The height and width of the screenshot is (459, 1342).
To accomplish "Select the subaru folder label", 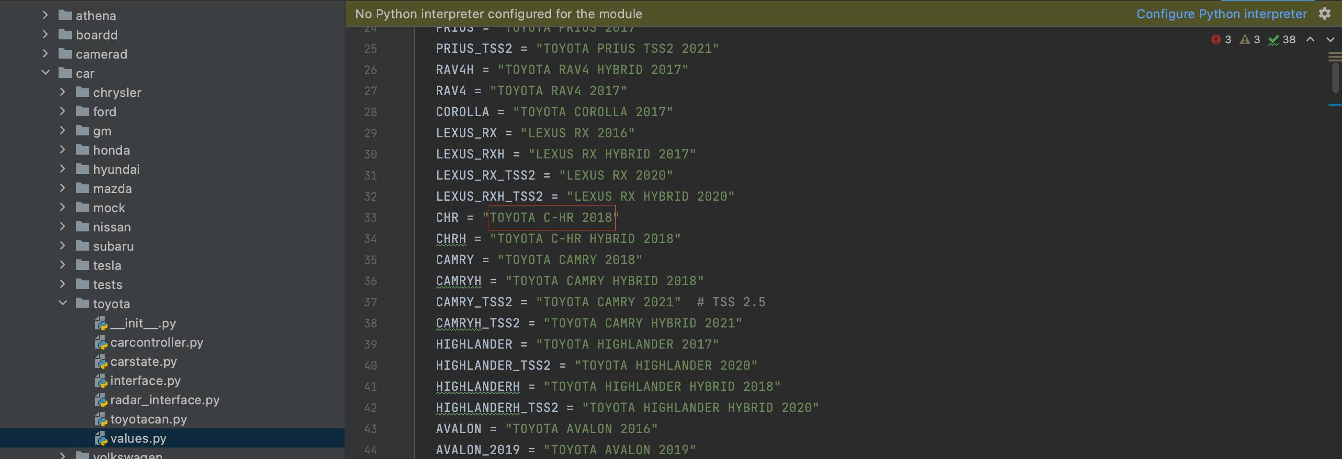I will 113,246.
